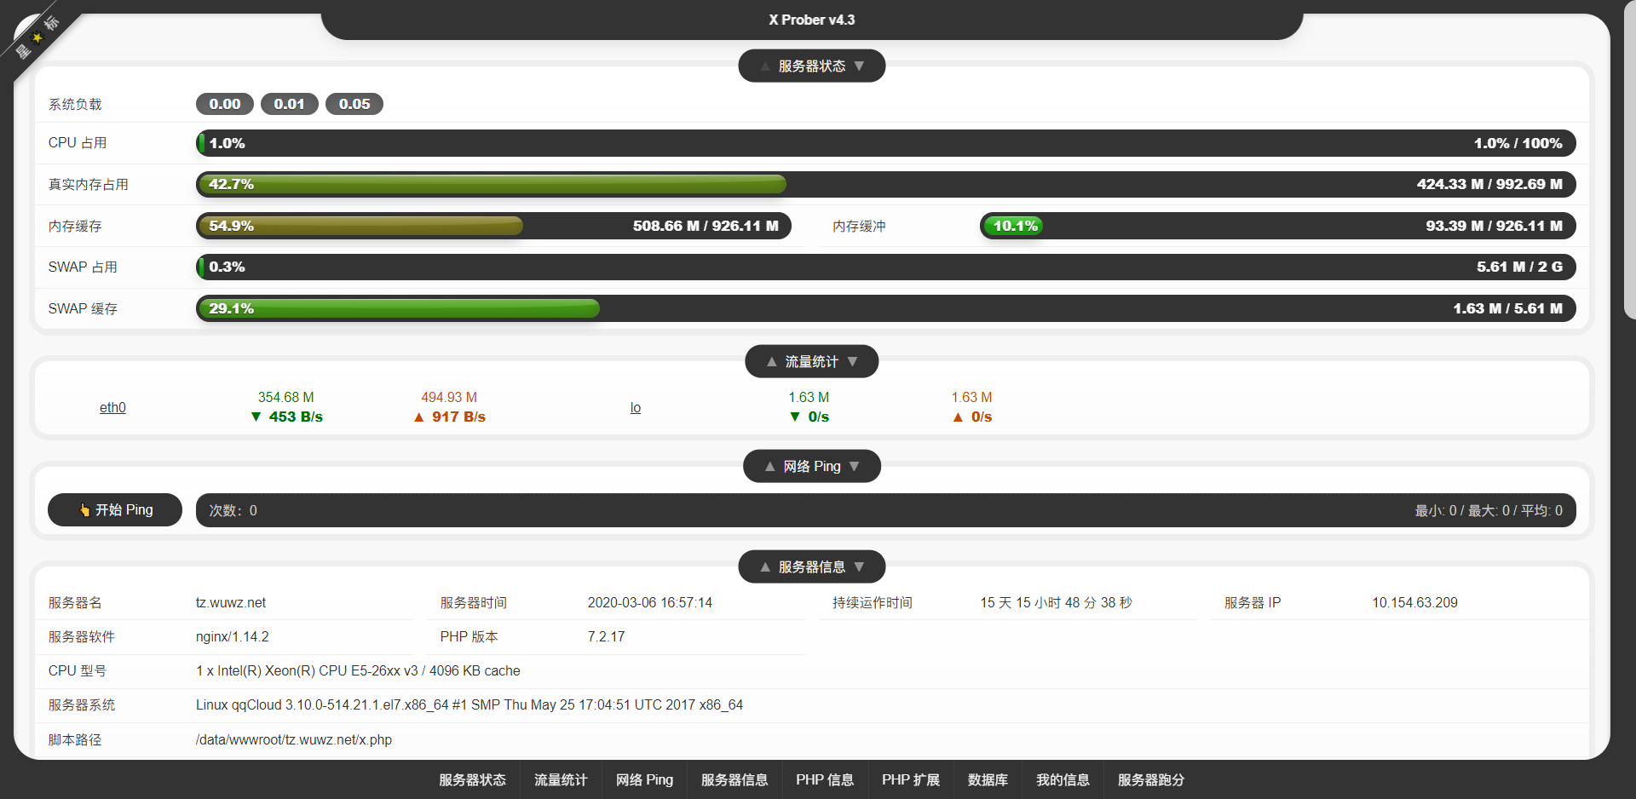
Task: Click down arrow beside 流量统计 header
Action: (x=852, y=362)
